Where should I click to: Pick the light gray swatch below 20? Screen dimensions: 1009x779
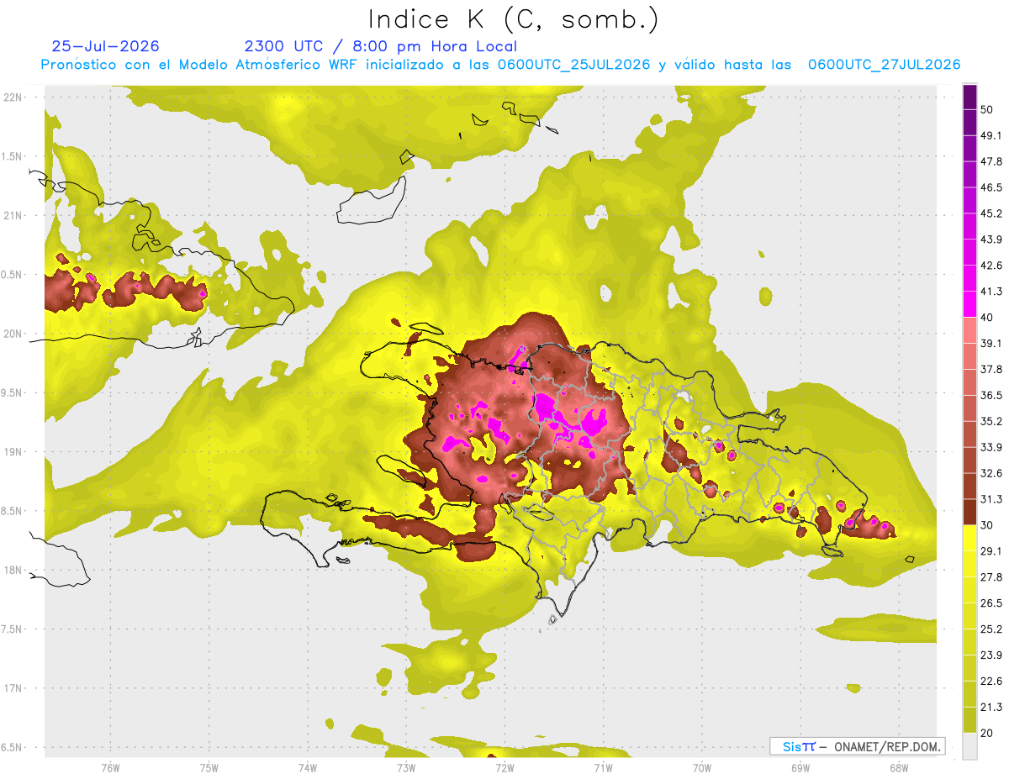(x=970, y=745)
